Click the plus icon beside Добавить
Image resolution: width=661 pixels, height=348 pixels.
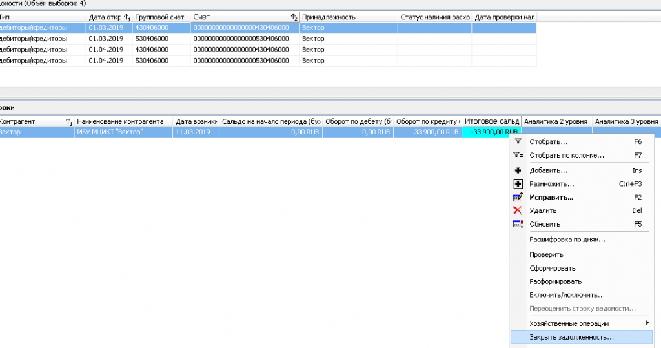(x=517, y=170)
